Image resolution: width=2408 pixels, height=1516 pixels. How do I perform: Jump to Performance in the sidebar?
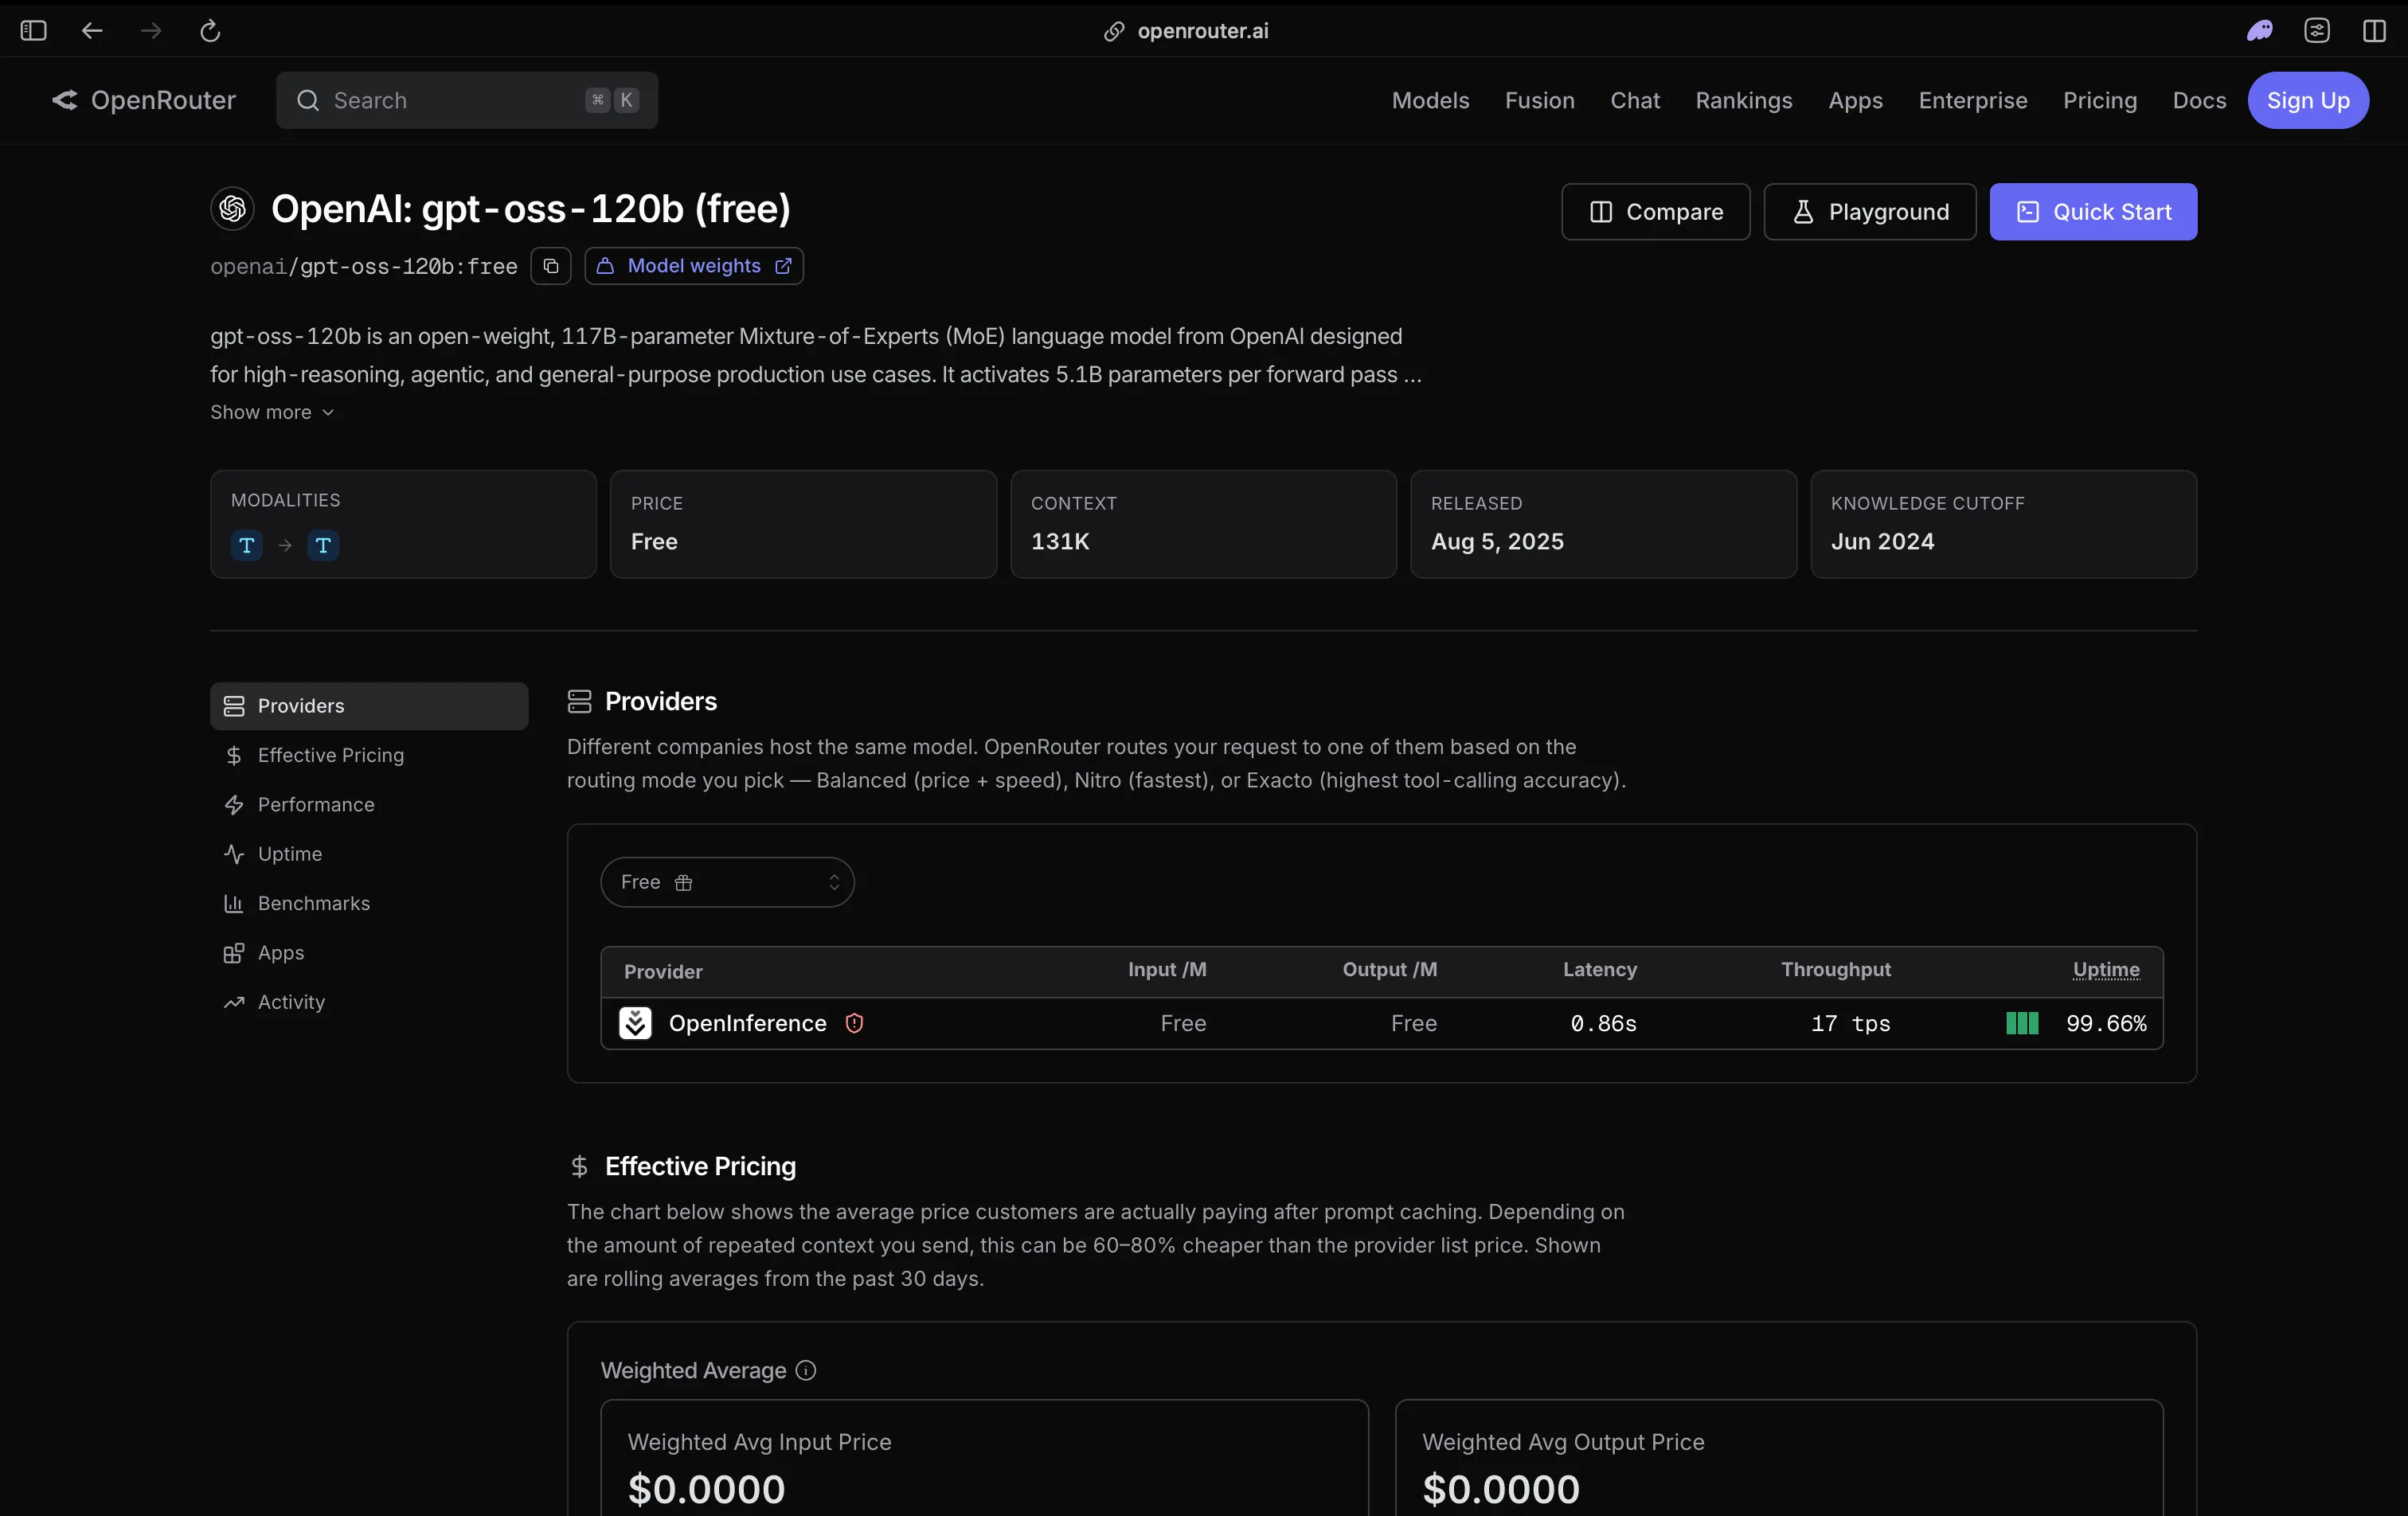pos(369,805)
